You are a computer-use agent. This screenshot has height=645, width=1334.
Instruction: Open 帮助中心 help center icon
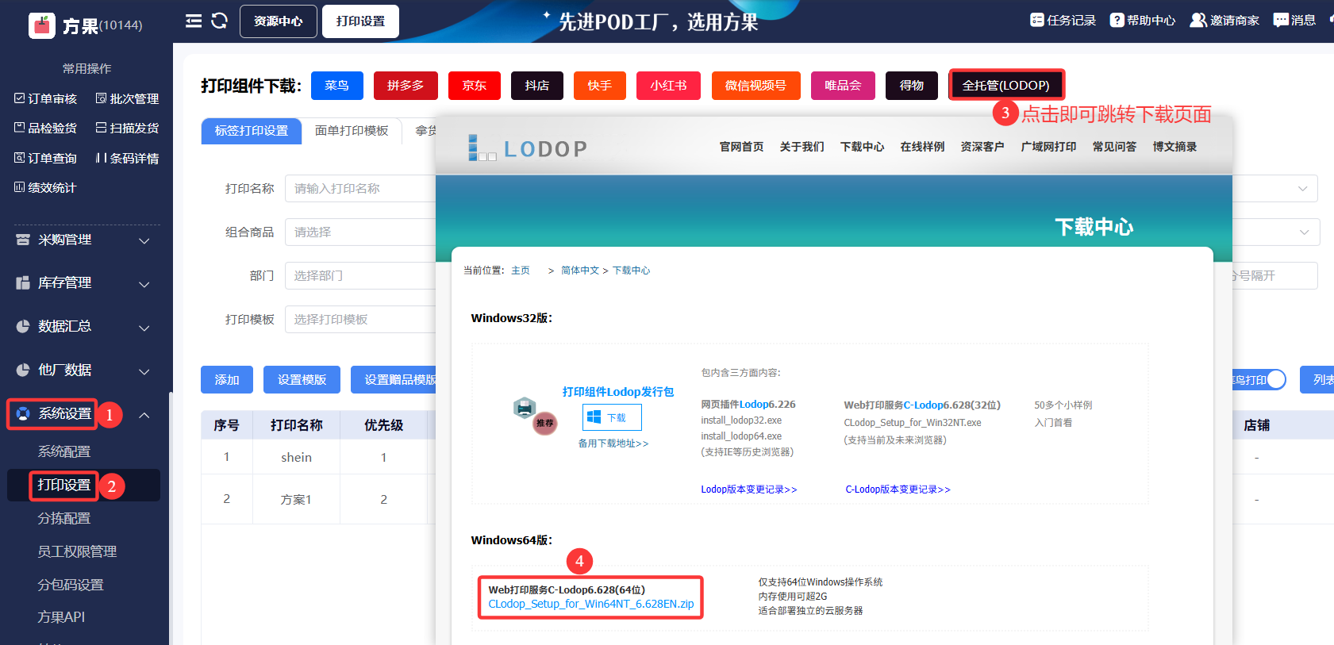[x=1117, y=21]
